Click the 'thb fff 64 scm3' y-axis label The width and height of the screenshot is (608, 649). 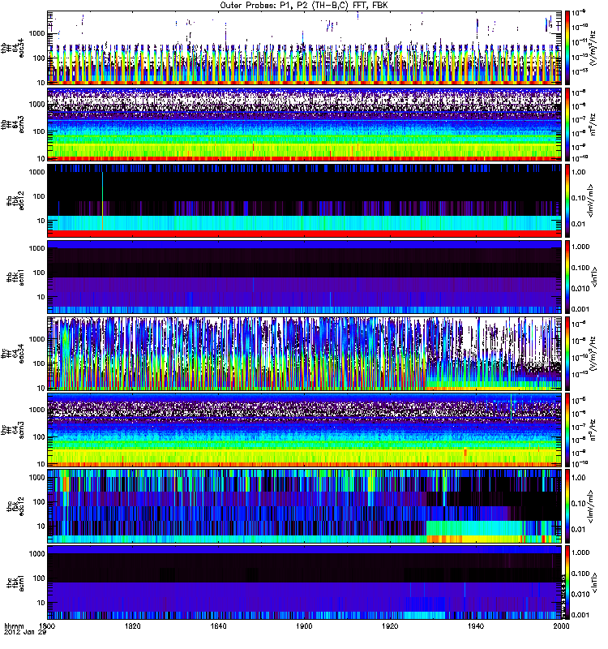pyautogui.click(x=12, y=124)
